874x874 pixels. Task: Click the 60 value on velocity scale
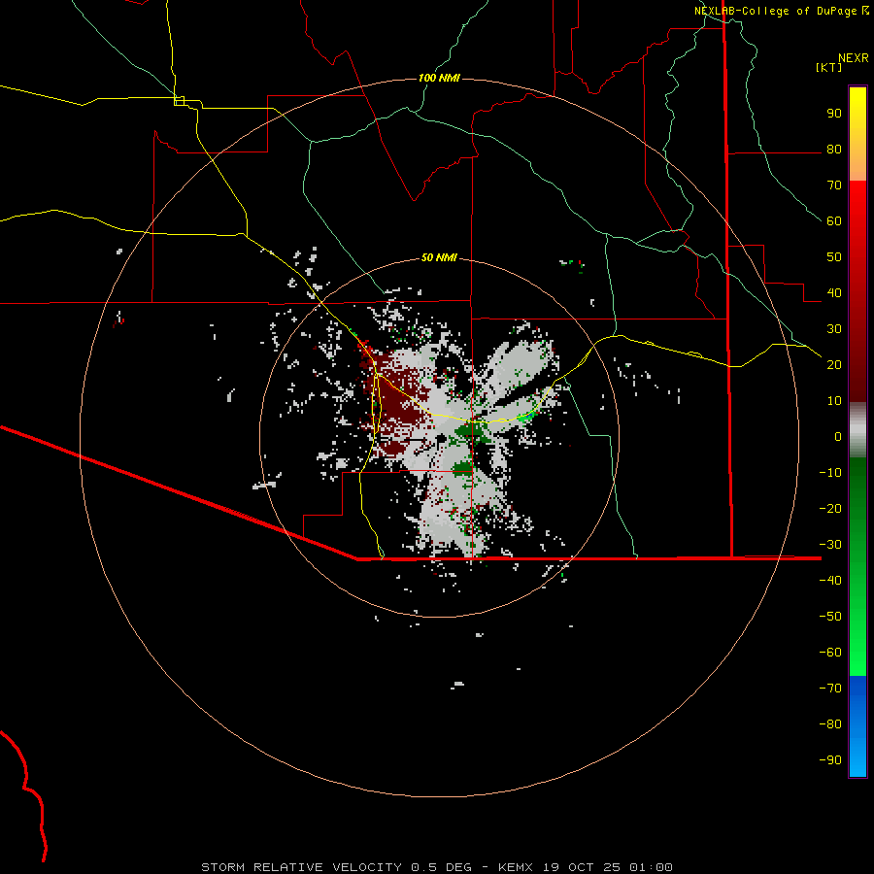[x=834, y=221]
